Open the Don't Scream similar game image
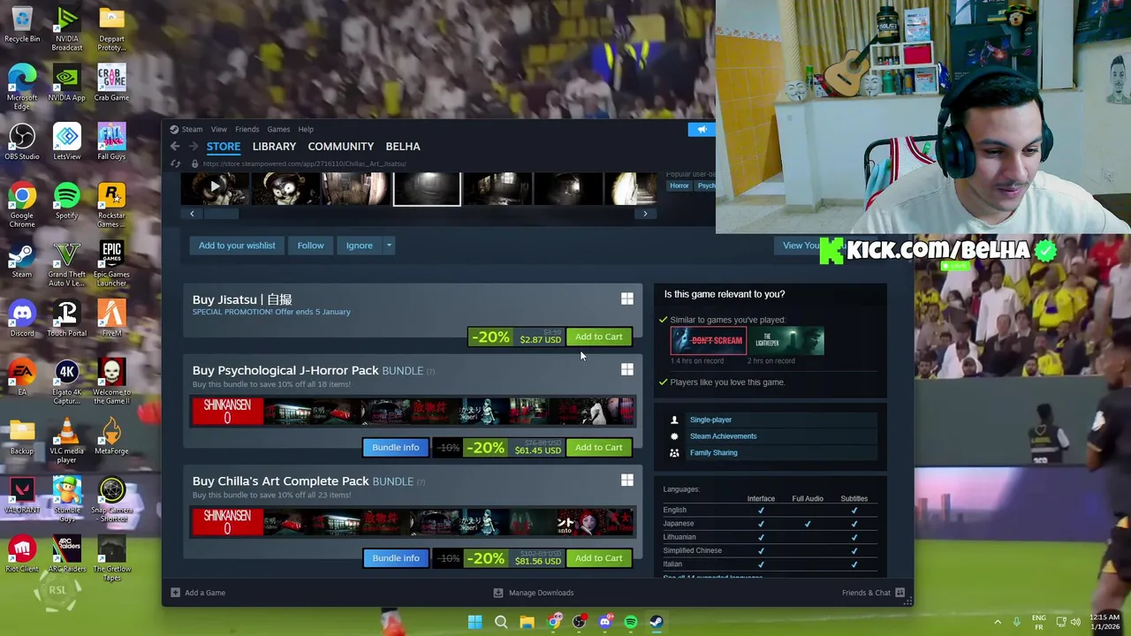 tap(708, 340)
